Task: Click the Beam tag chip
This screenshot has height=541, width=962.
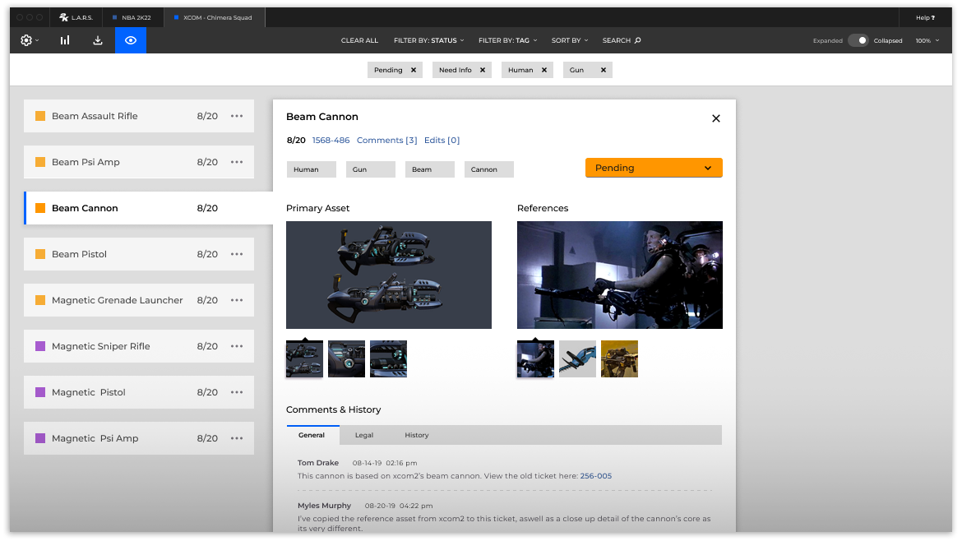Action: tap(429, 169)
